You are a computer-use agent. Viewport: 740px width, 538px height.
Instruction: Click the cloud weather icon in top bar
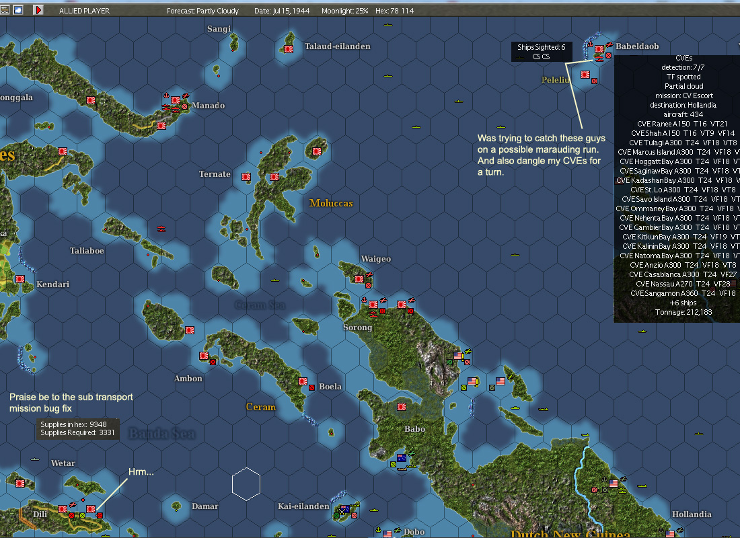pyautogui.click(x=18, y=10)
